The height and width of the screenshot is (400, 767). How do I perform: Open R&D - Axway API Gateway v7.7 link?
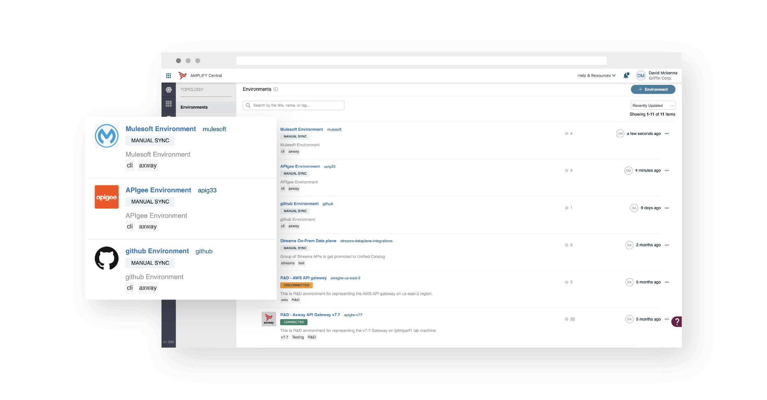[x=310, y=315]
